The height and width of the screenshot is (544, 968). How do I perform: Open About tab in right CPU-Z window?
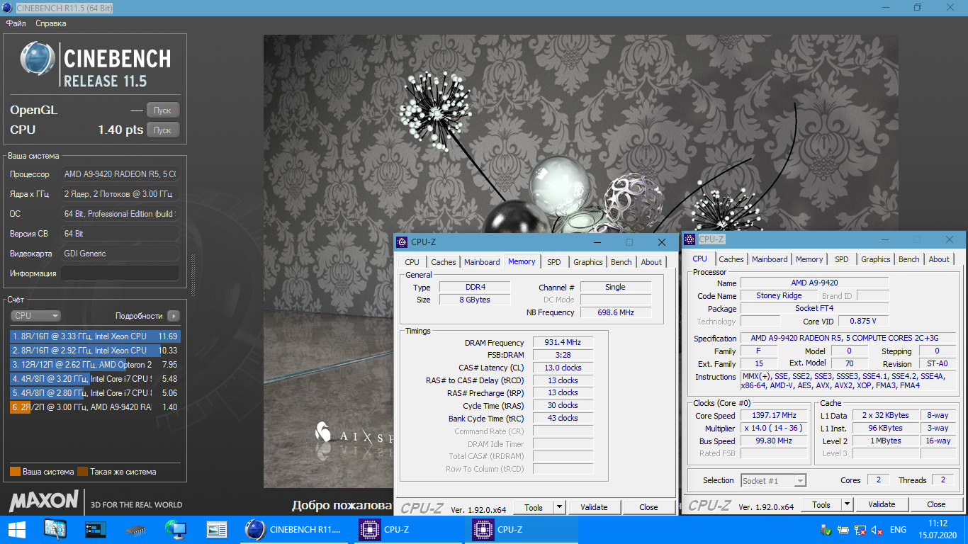(x=939, y=259)
